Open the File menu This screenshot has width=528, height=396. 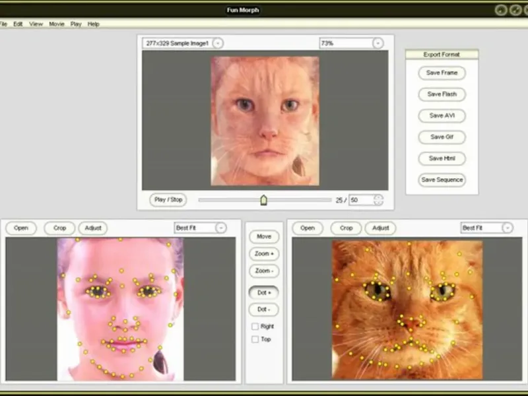click(x=3, y=24)
